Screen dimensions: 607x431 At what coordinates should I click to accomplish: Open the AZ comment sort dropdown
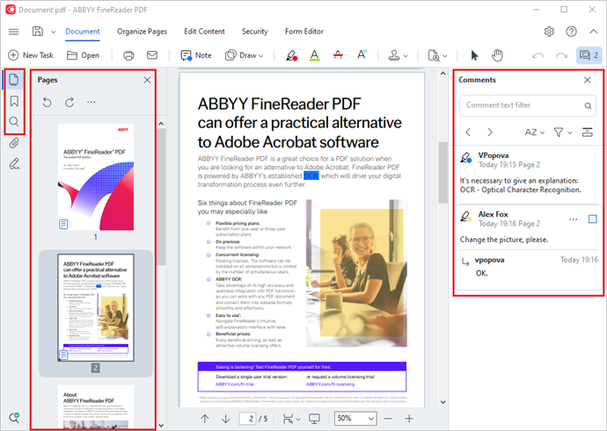pos(535,133)
